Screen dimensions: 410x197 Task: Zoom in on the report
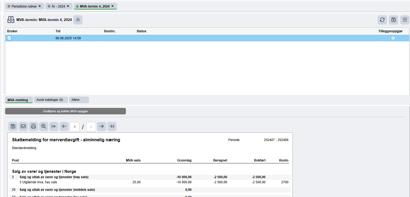44,126
